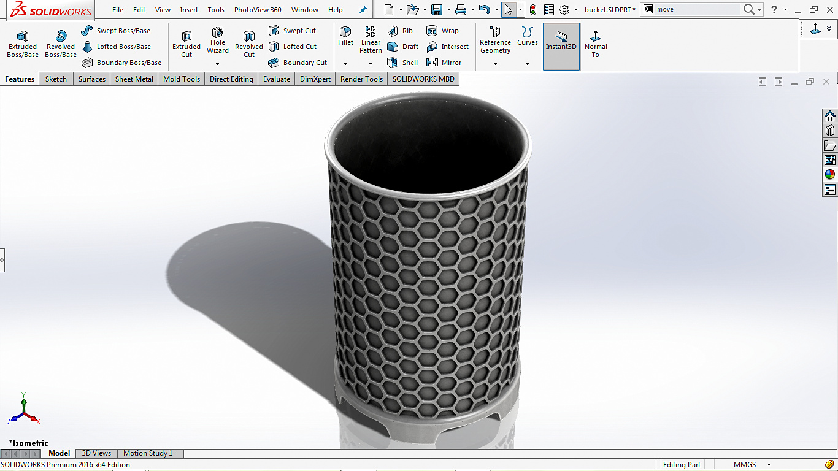Click the MMGS unit system button
This screenshot has height=471, width=838.
click(x=745, y=465)
